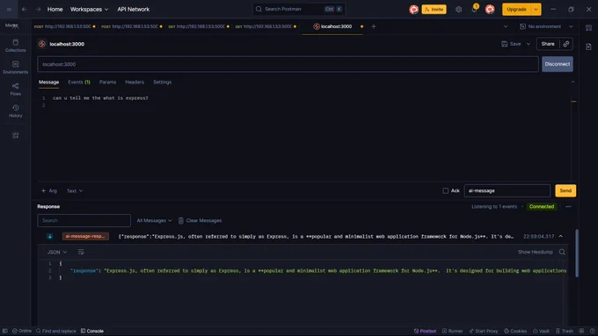Toggle the sidebar icon in status bar
Viewport: 598px width, 336px height.
[5, 331]
